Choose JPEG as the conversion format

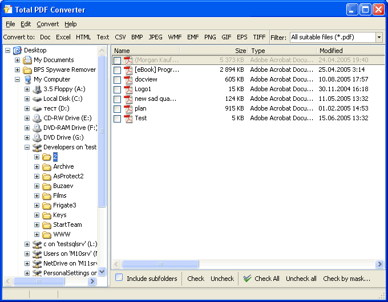[x=155, y=37]
